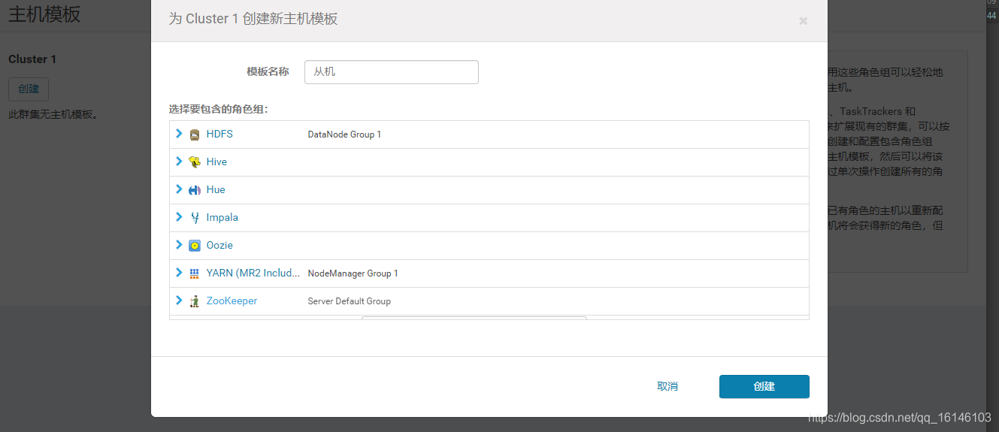Image resolution: width=999 pixels, height=432 pixels.
Task: Click the Hive bee icon
Action: point(195,162)
